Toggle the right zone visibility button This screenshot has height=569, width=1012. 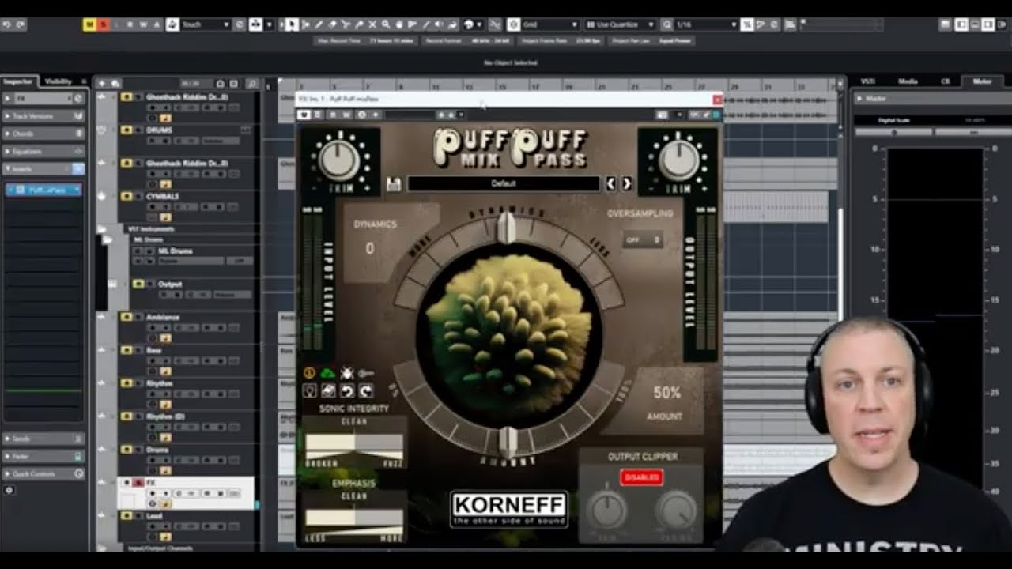tap(987, 24)
